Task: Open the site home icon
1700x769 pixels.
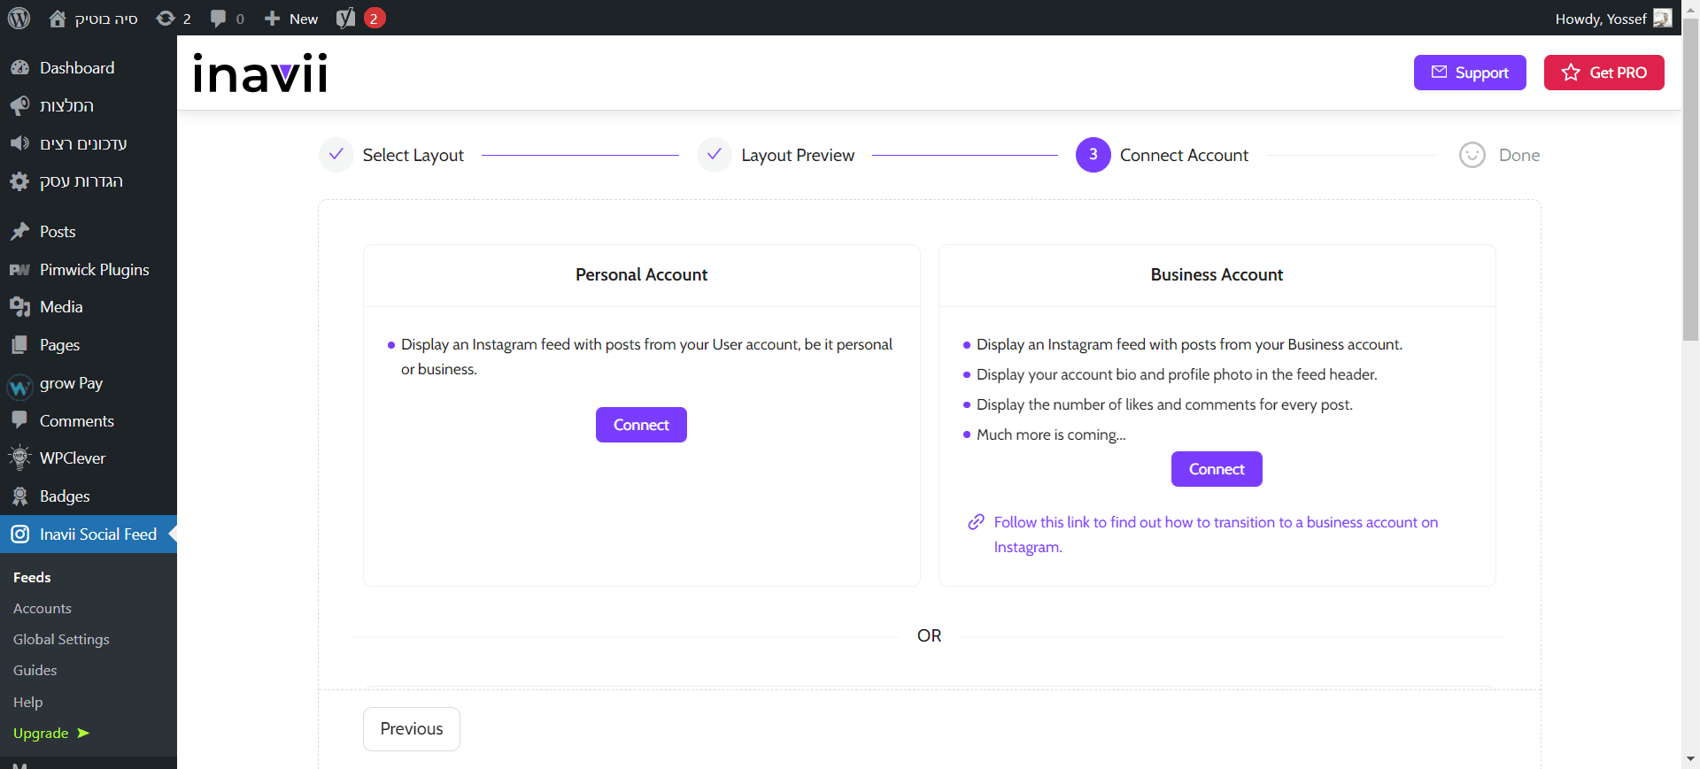Action: pyautogui.click(x=58, y=18)
